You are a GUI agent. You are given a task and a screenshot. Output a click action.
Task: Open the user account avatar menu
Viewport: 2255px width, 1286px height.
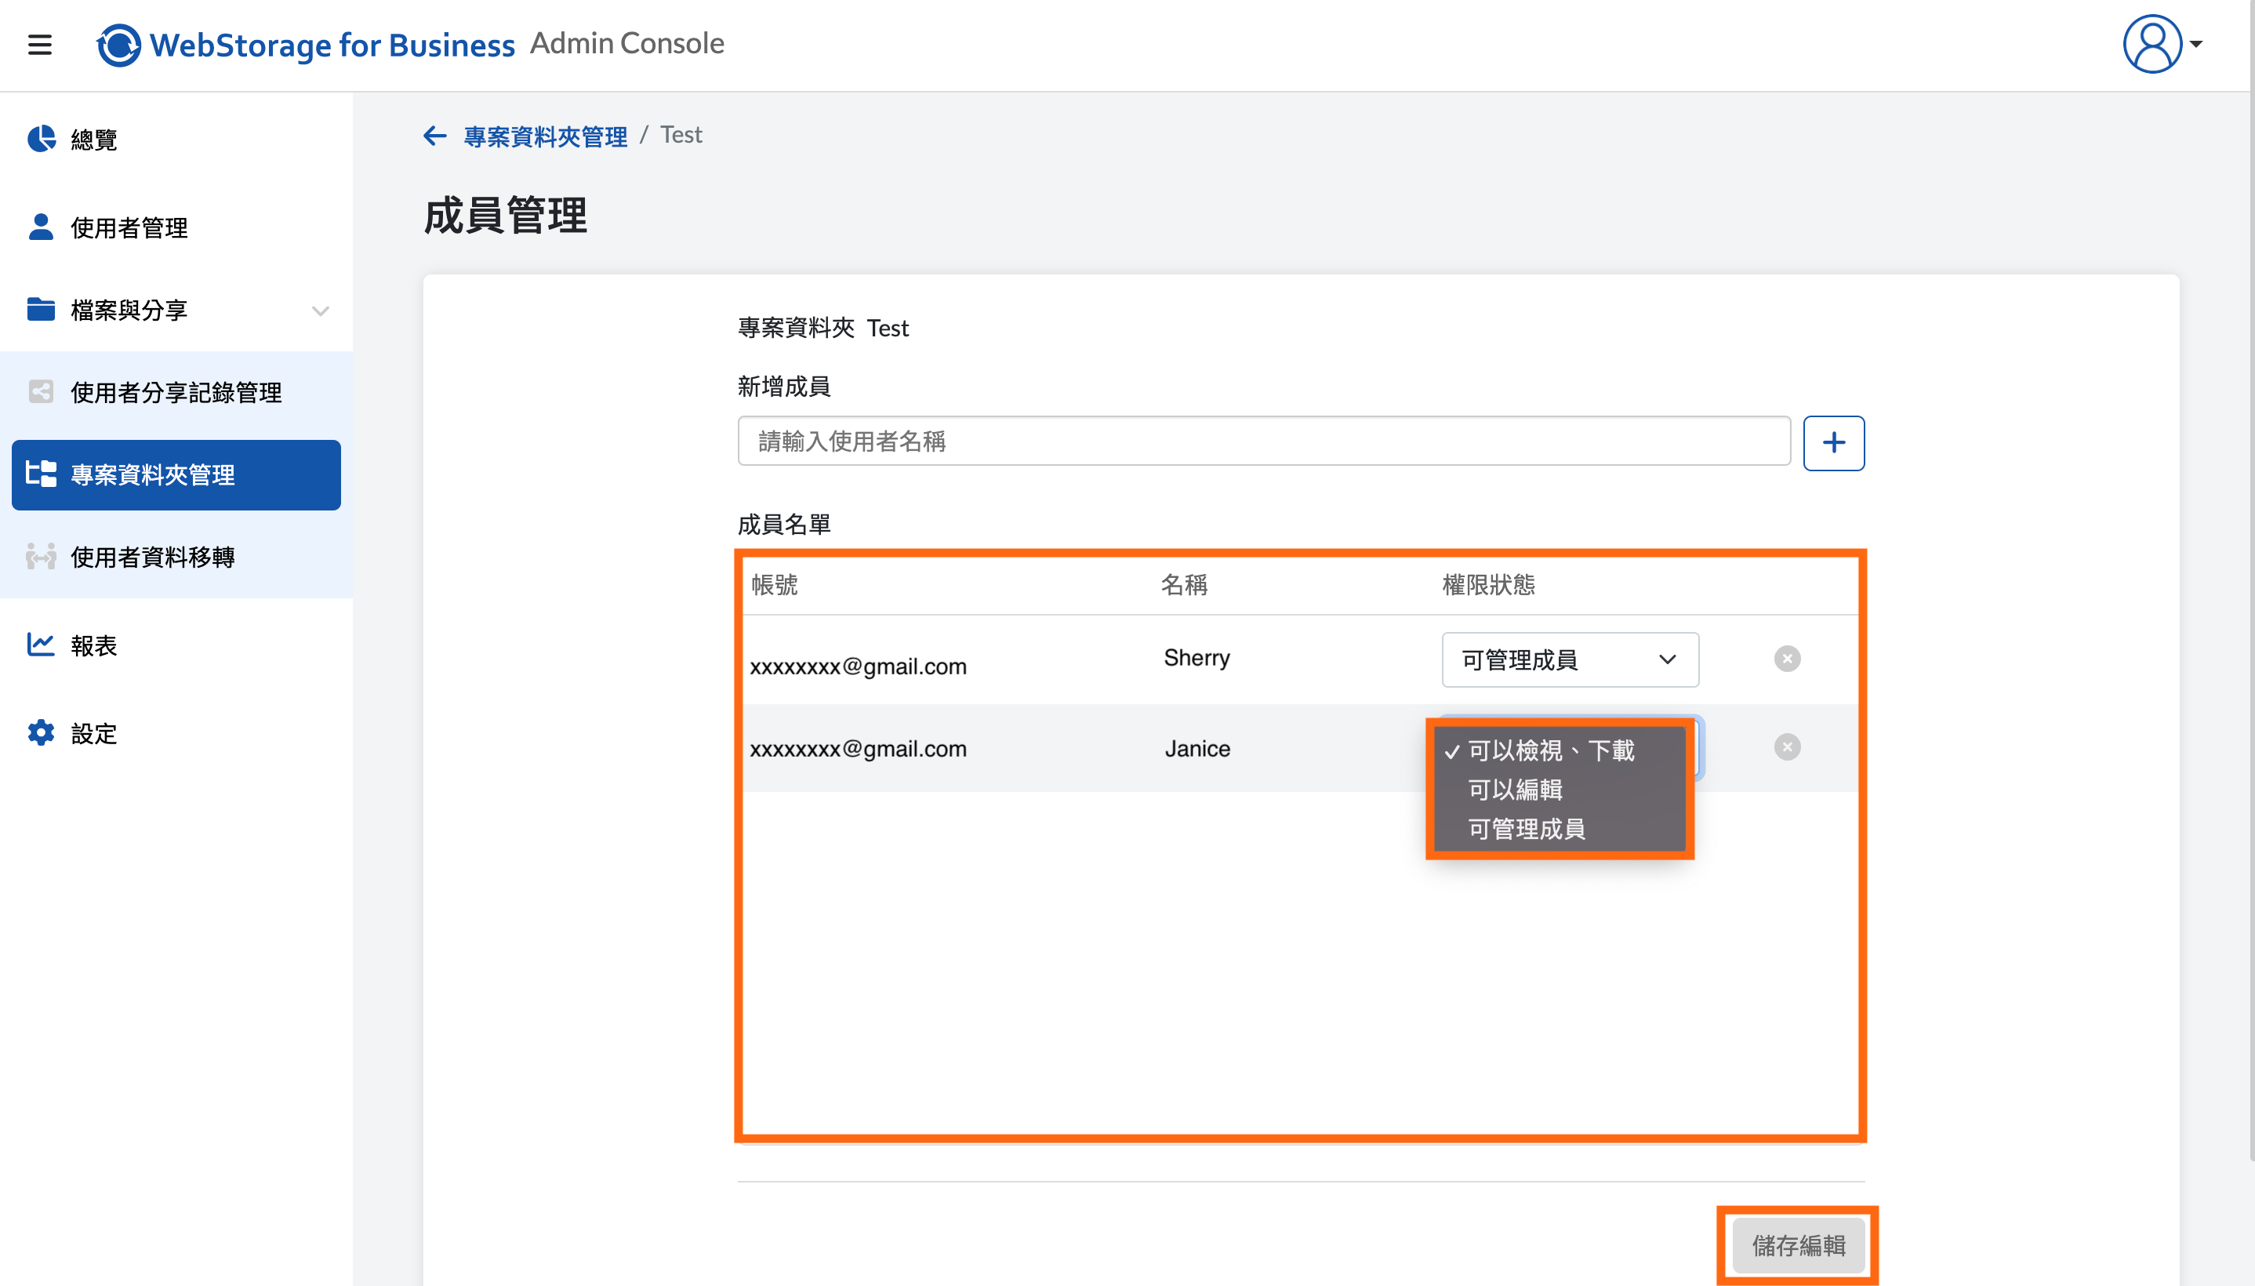tap(2152, 44)
